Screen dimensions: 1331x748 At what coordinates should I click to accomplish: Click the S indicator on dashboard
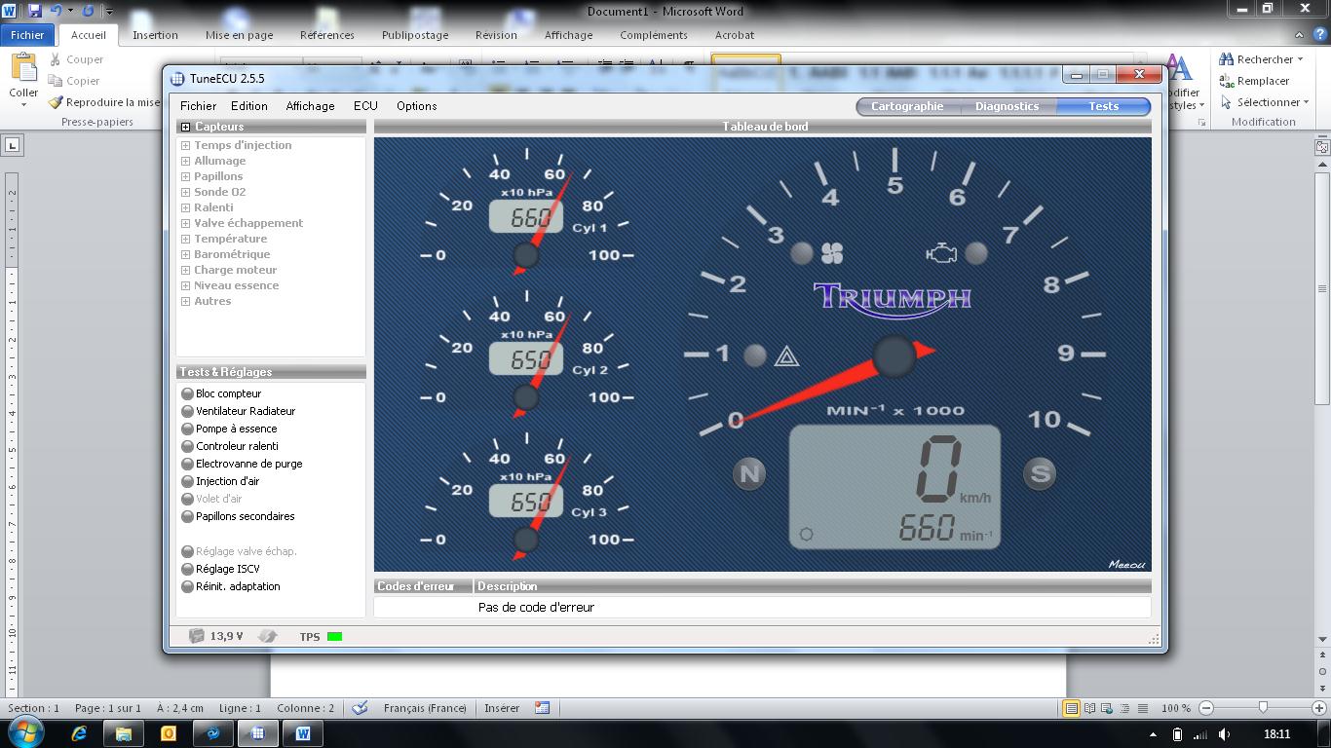coord(1040,474)
